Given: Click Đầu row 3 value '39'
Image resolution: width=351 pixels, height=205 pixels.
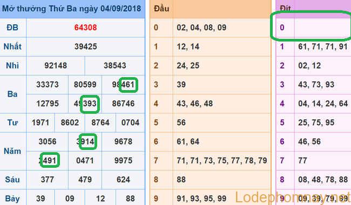Looking at the screenshot, I should click(x=181, y=85).
